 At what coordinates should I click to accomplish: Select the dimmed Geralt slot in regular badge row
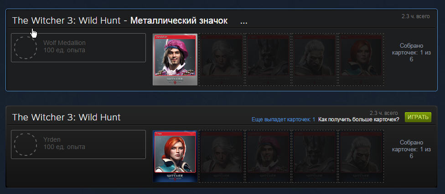(361, 156)
